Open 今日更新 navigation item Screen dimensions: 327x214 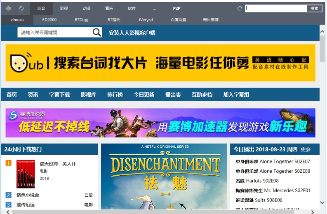pos(144,95)
